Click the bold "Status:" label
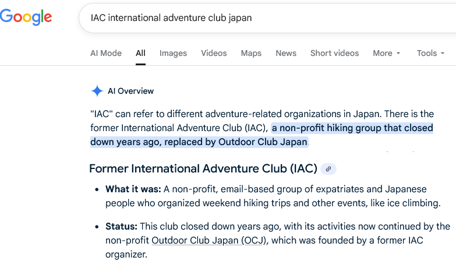This screenshot has height=268, width=456. coord(121,226)
